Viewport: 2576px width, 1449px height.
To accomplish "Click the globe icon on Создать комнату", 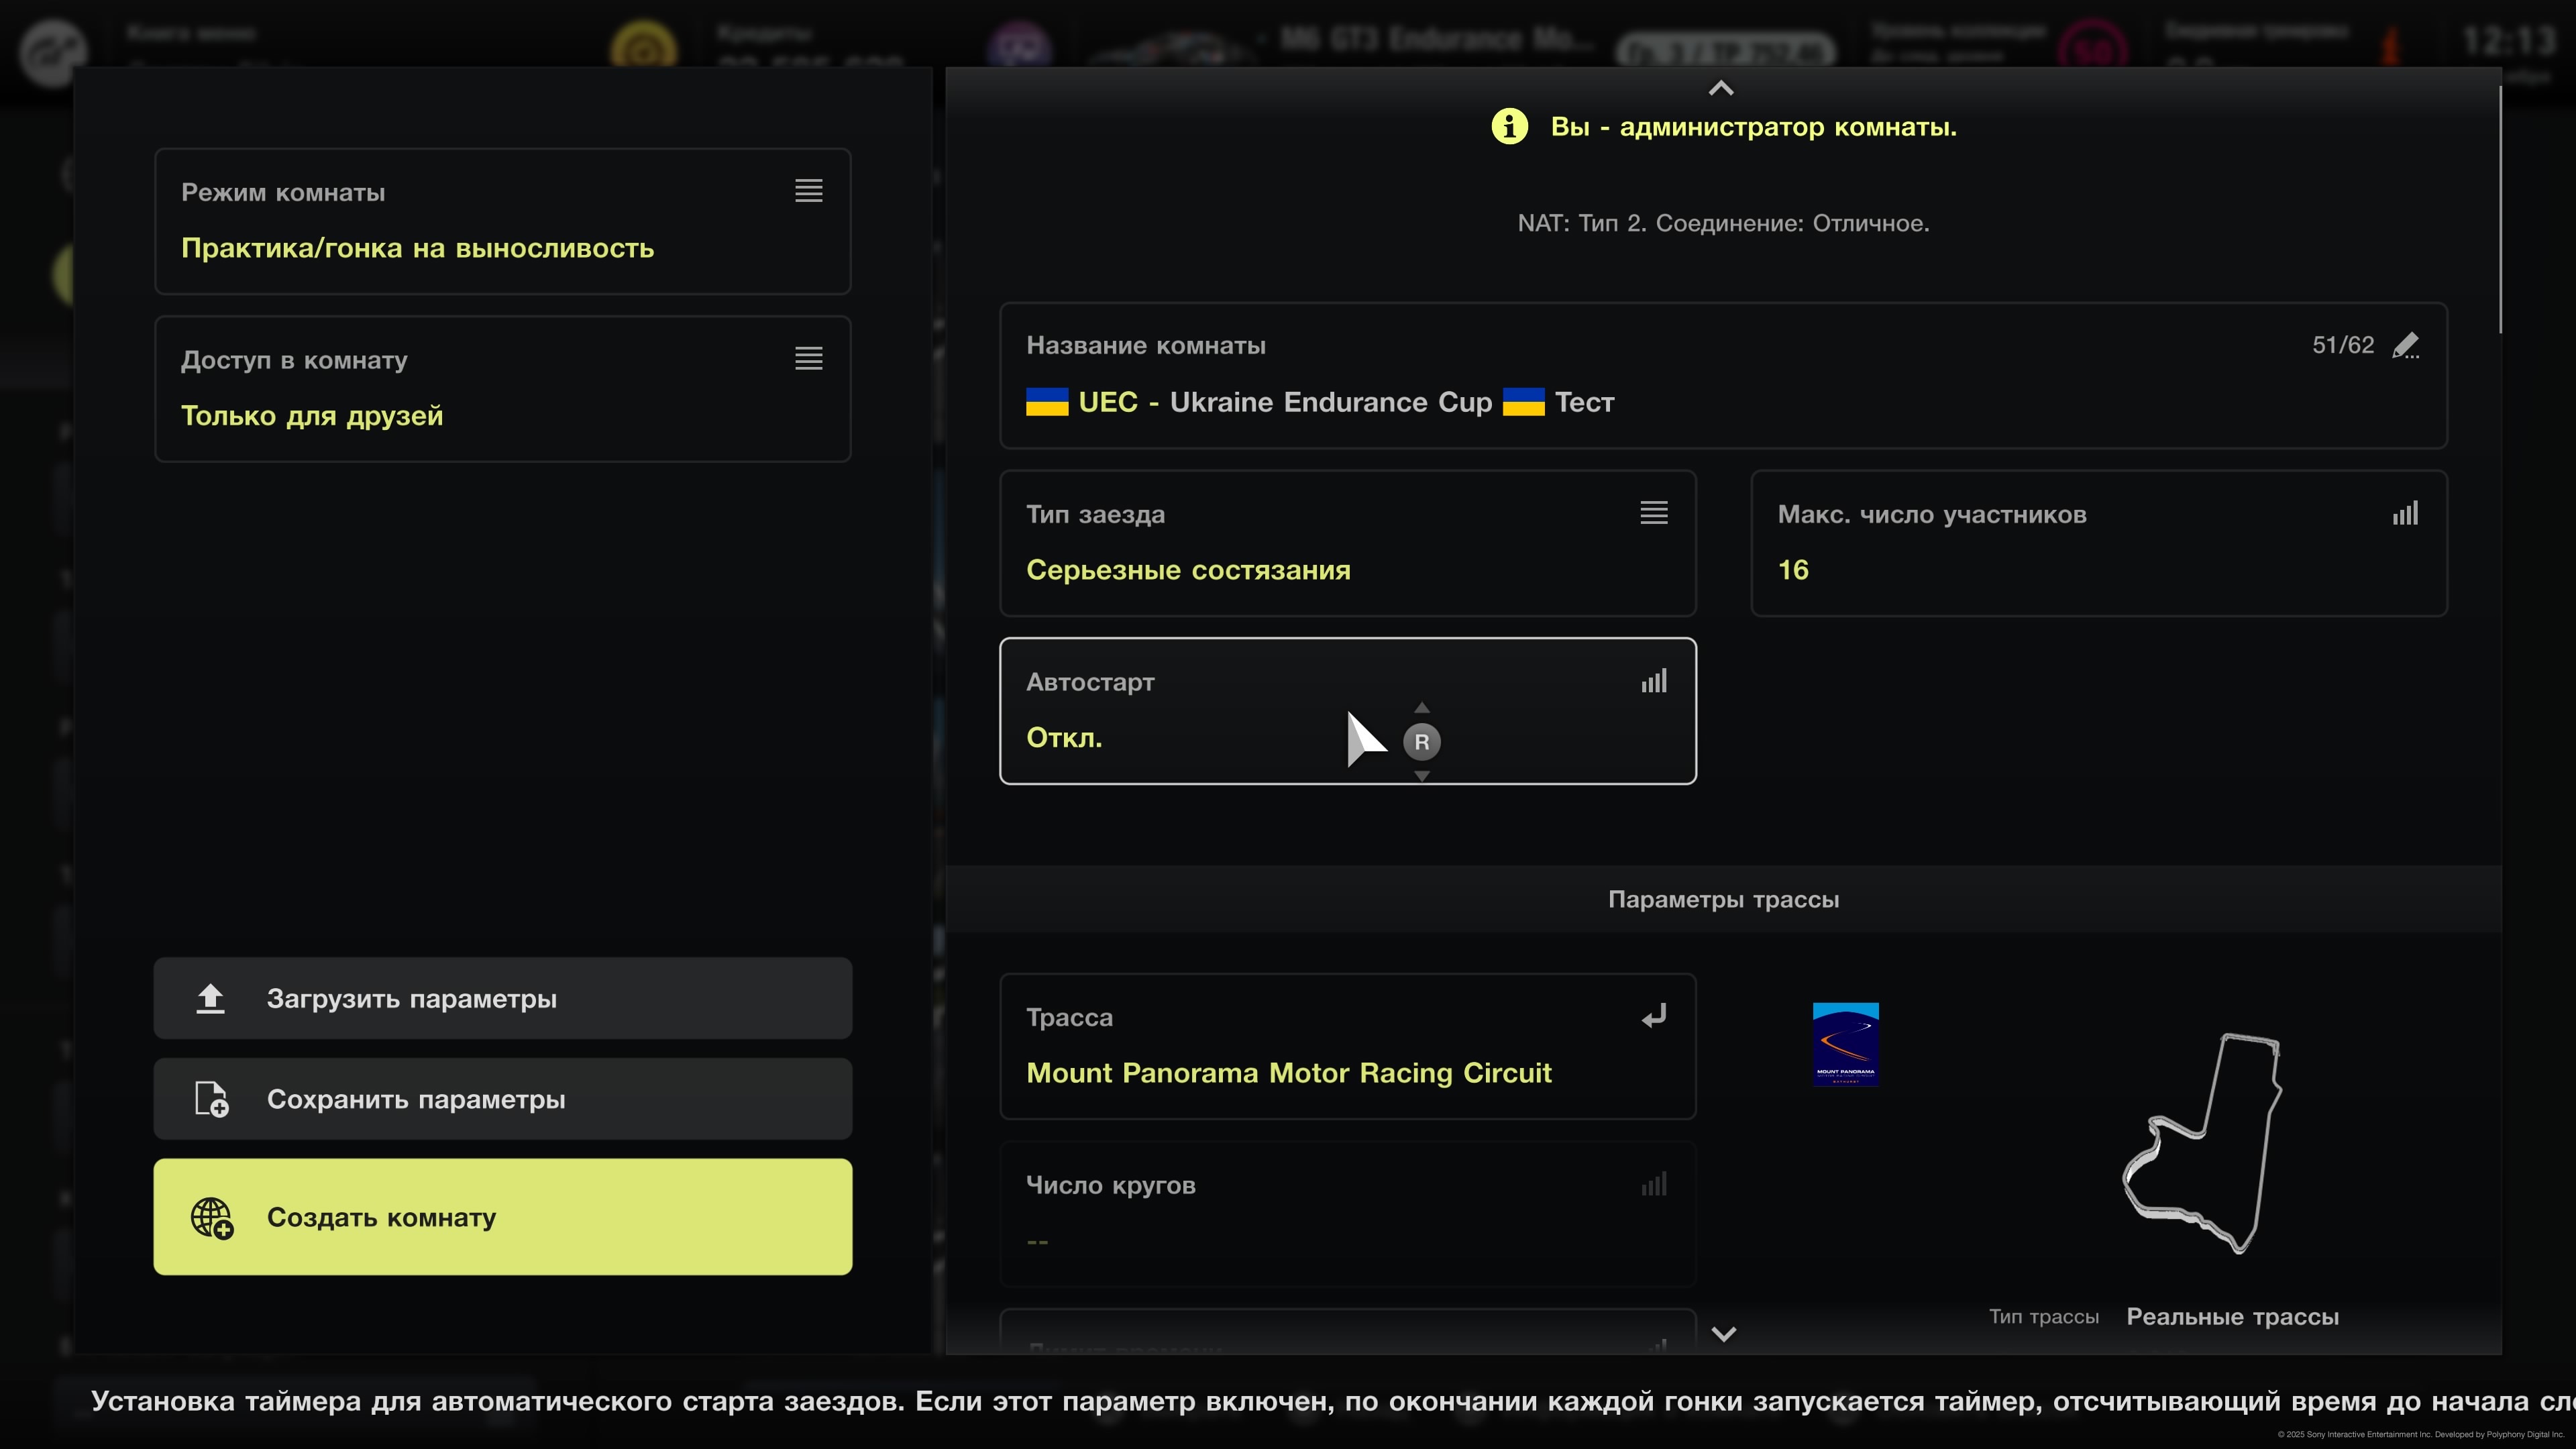I will [x=212, y=1217].
